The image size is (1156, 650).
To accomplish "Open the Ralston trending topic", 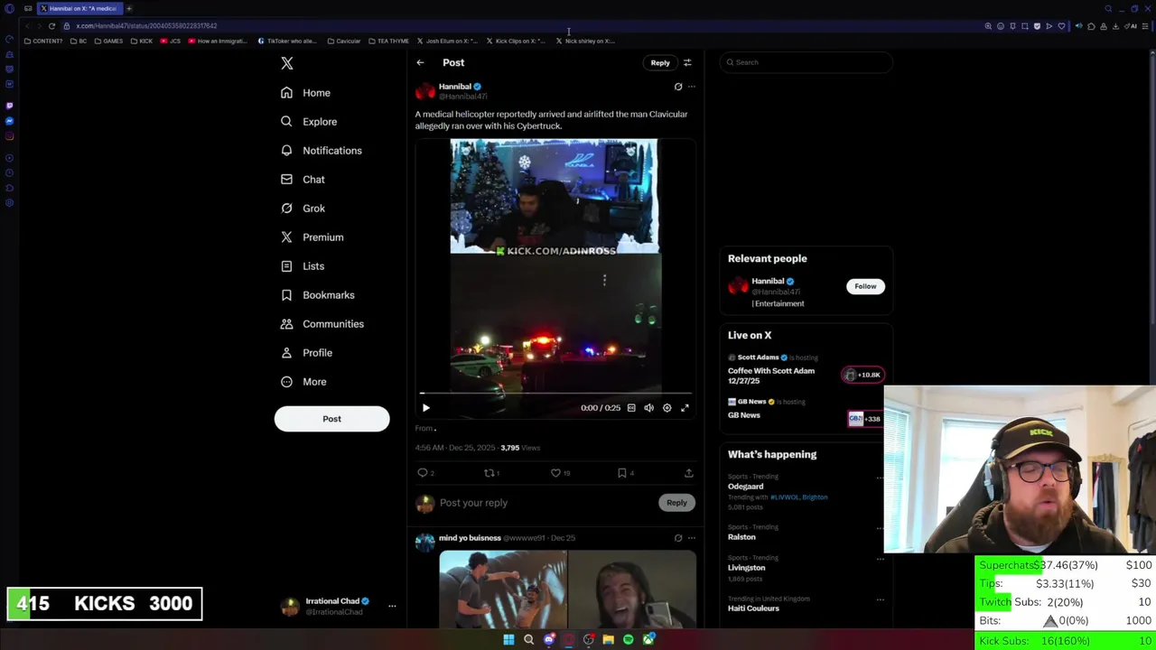I will [x=741, y=536].
